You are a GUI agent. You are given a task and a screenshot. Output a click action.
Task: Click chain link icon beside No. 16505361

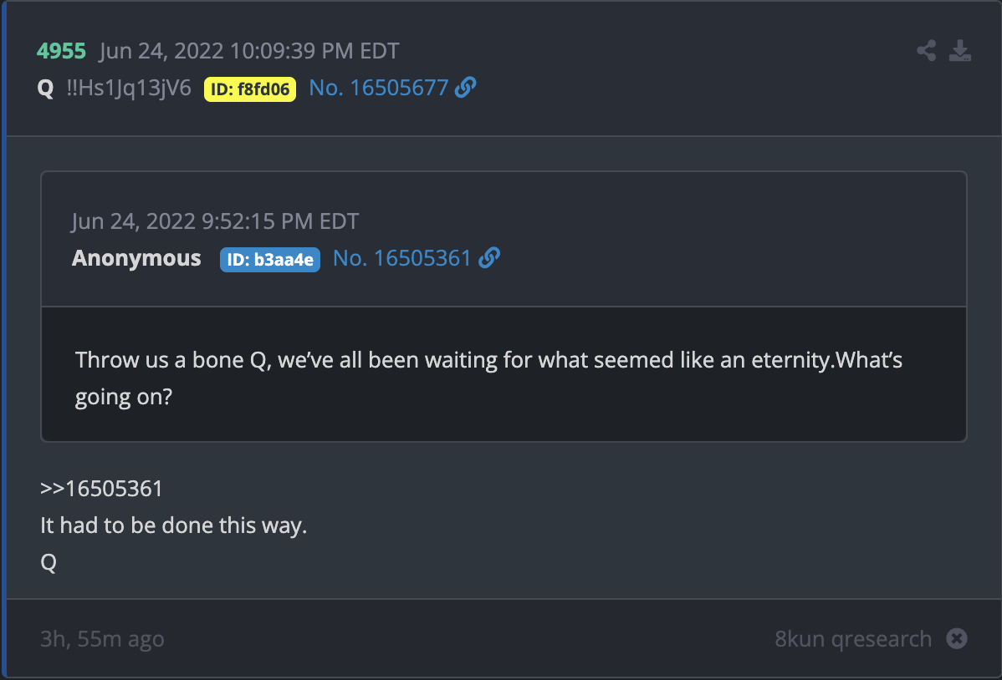point(488,257)
